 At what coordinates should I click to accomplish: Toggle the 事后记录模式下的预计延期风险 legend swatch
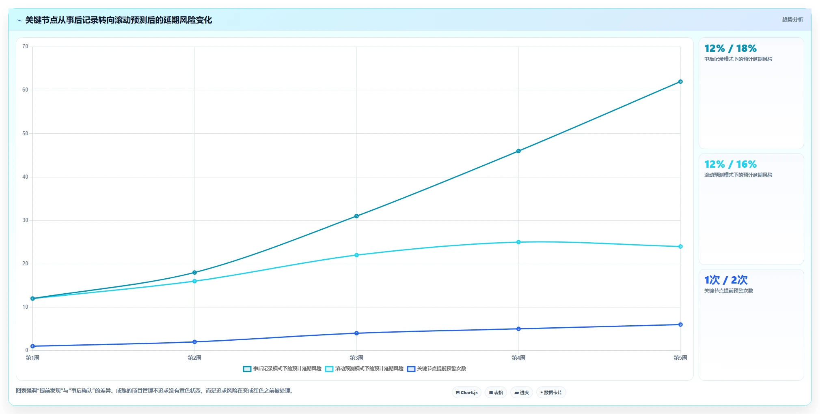[x=247, y=369]
